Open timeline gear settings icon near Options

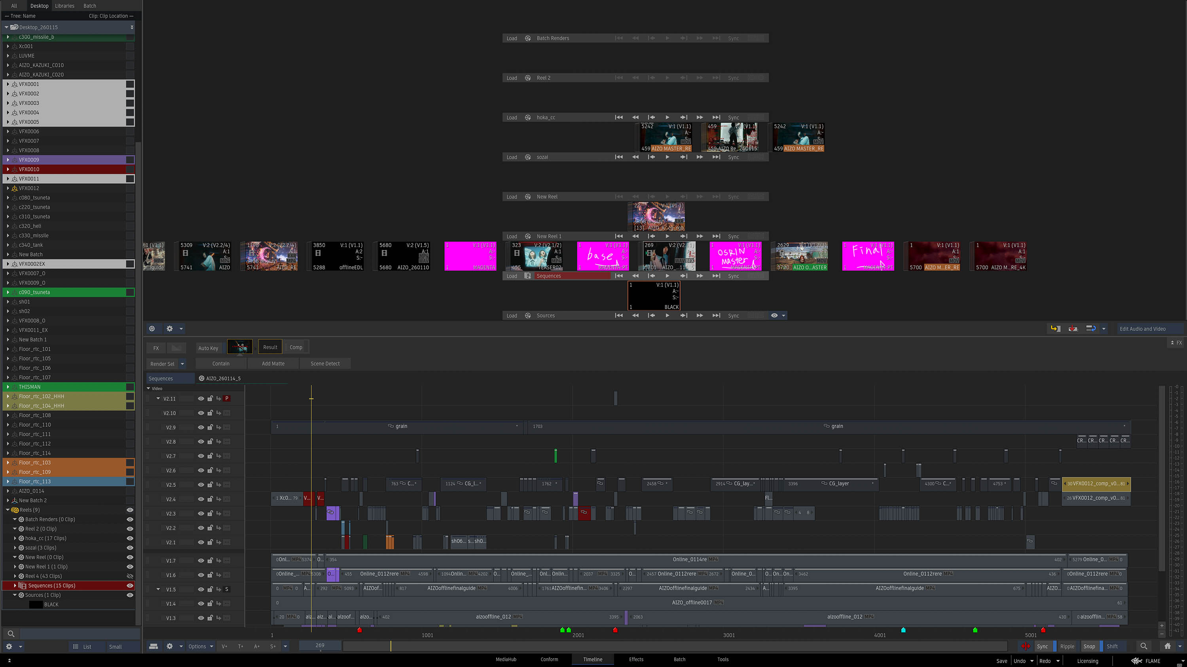point(170,646)
